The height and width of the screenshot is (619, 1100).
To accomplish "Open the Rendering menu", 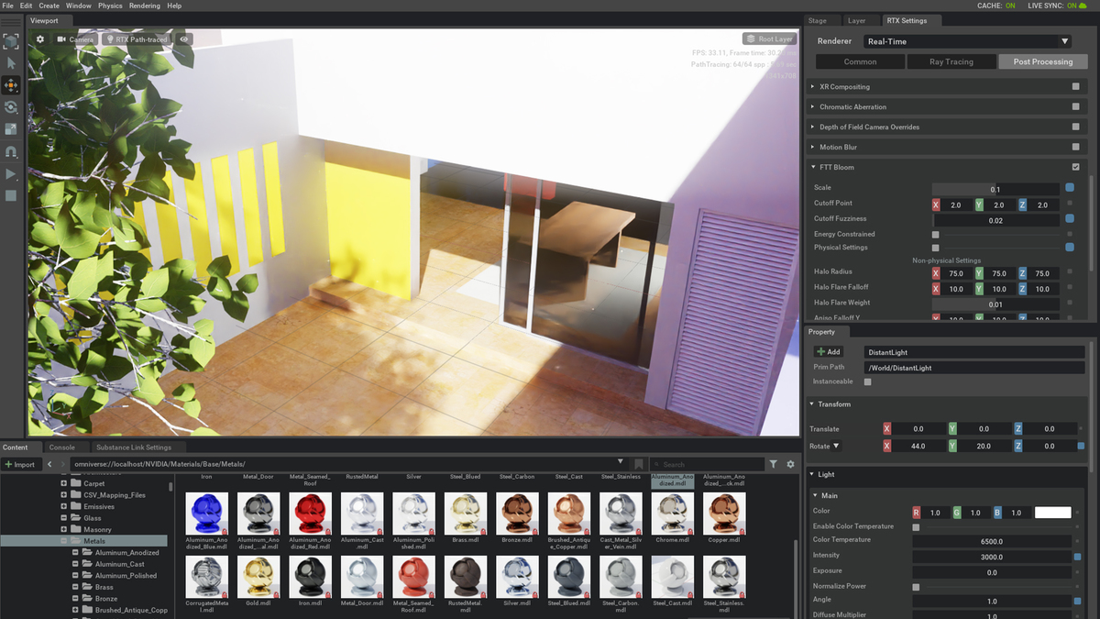I will 144,6.
